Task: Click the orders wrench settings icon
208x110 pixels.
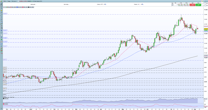Action: [x=106, y=4]
